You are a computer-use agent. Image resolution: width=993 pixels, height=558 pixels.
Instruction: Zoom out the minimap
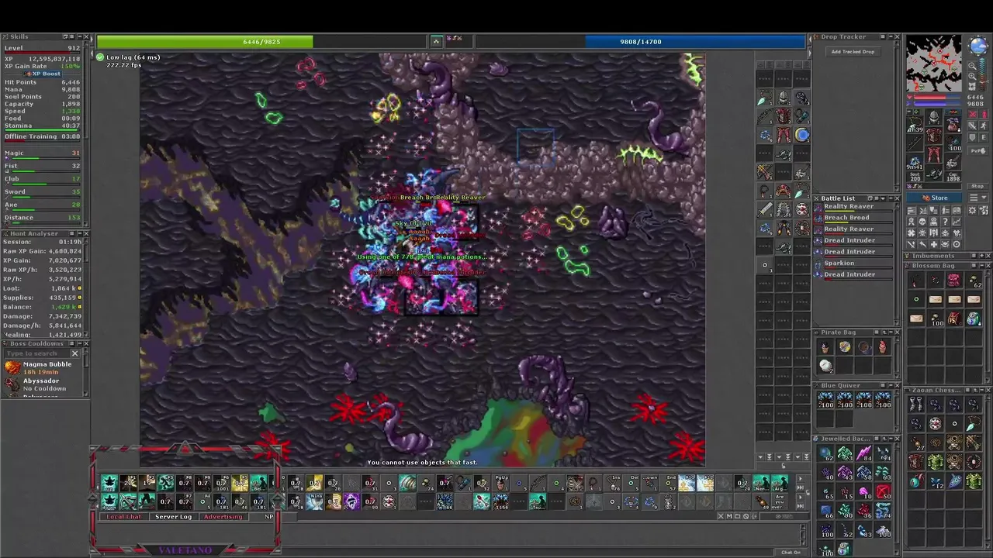coord(972,66)
